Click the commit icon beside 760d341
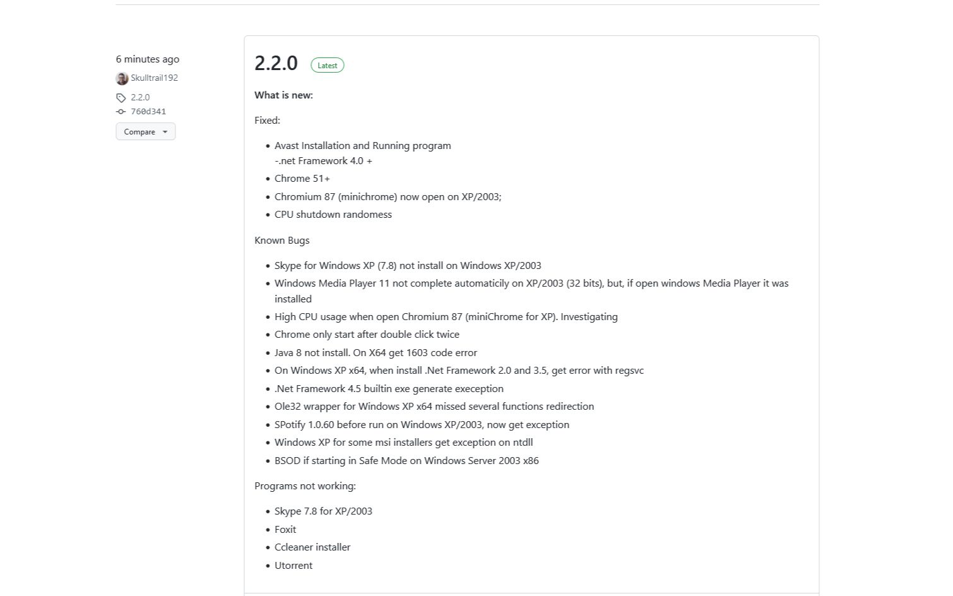Image resolution: width=953 pixels, height=596 pixels. (x=121, y=112)
